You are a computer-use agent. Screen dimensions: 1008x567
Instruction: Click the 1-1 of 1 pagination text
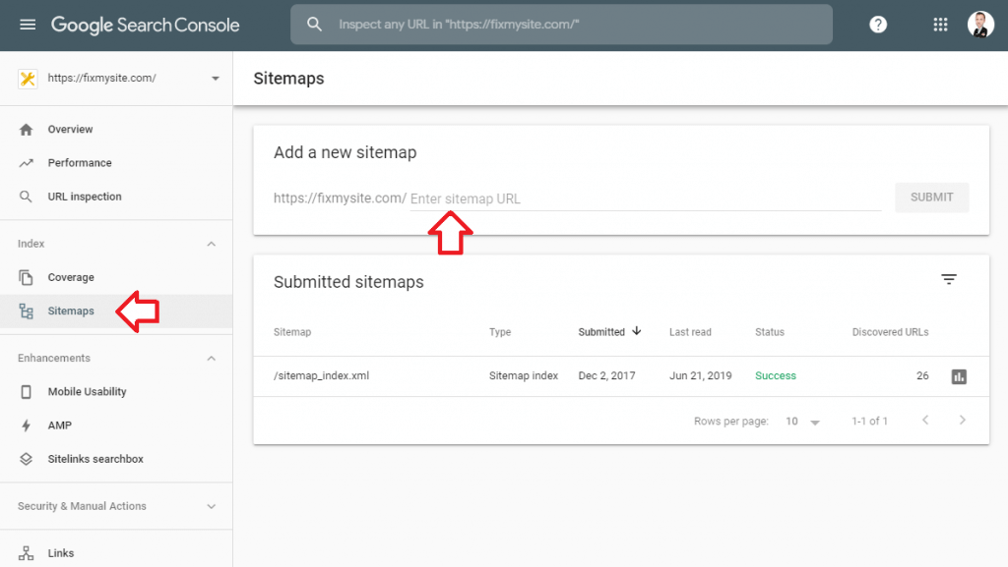point(869,422)
